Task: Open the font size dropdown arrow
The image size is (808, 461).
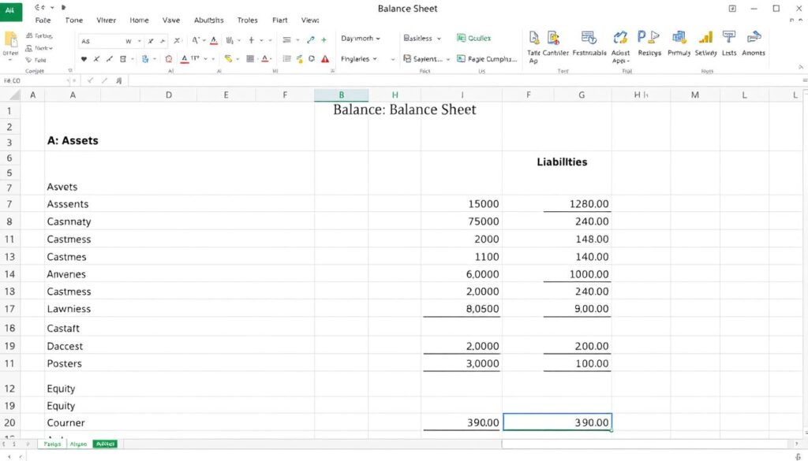Action: pos(140,39)
